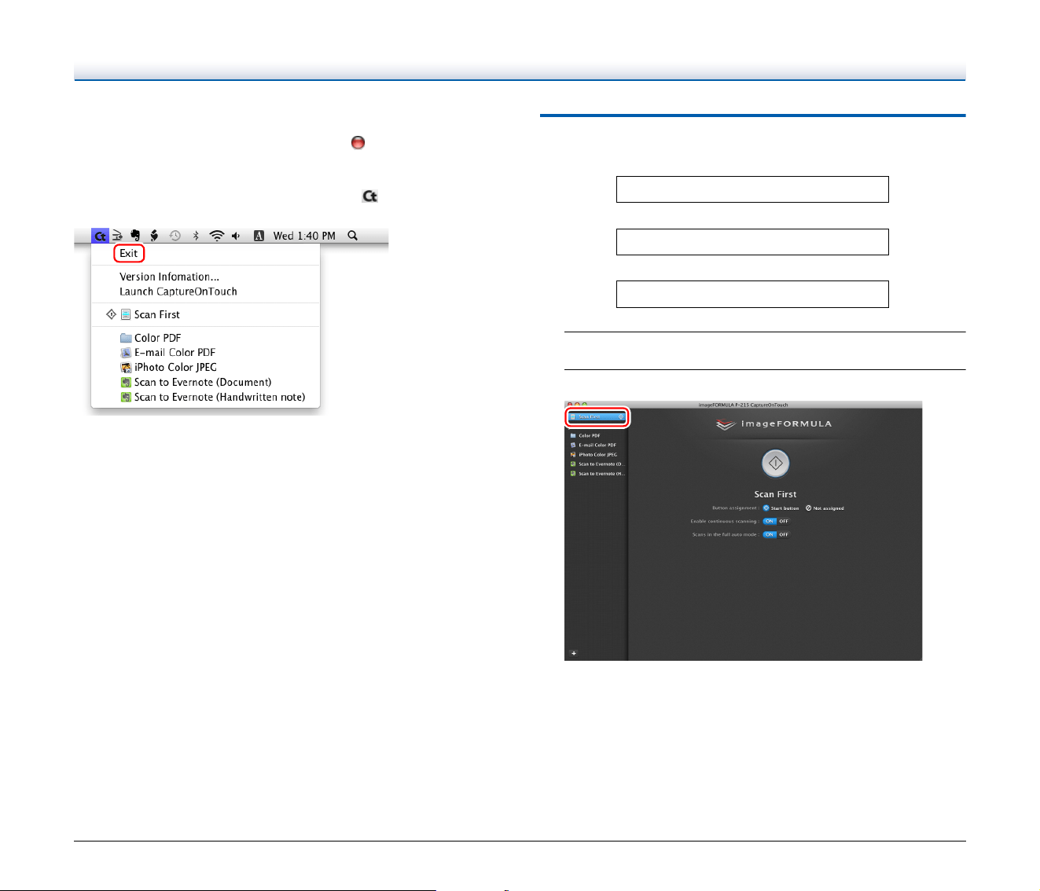Click the imageFORMULA P-215 CaptureOnTouch window title

click(x=743, y=405)
